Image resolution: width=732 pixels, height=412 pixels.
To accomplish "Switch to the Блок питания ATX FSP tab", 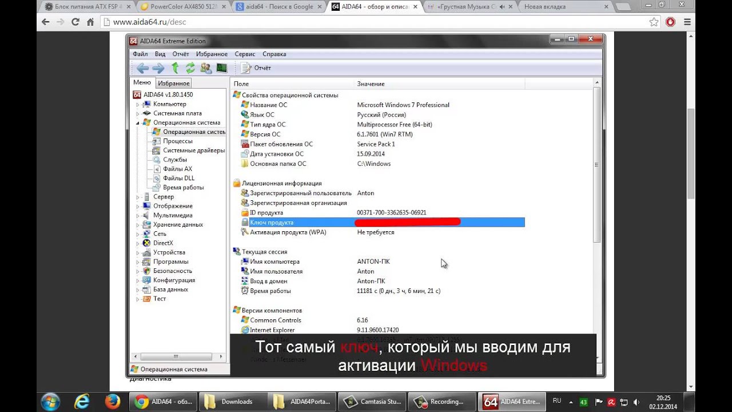I will (x=86, y=7).
